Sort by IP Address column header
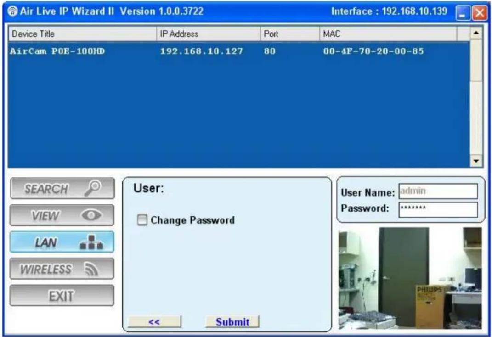492x337 pixels. point(209,34)
